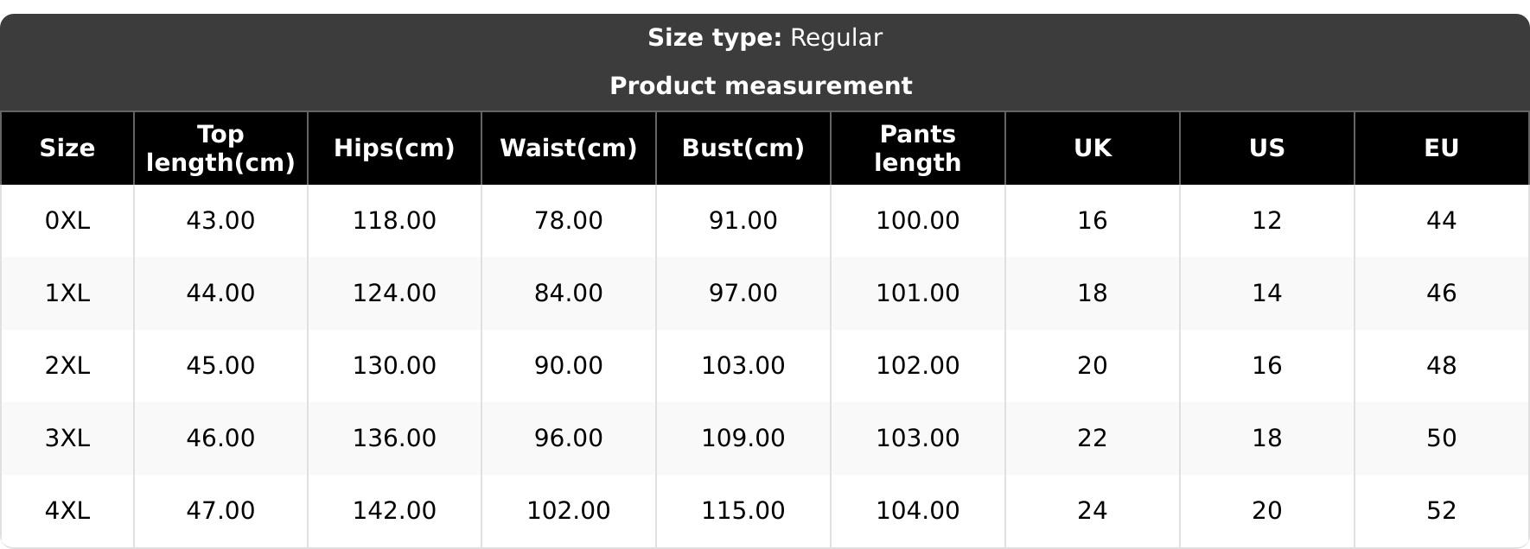Select the 2XL size row label
Screen dimensions: 1530x549
pyautogui.click(x=67, y=366)
